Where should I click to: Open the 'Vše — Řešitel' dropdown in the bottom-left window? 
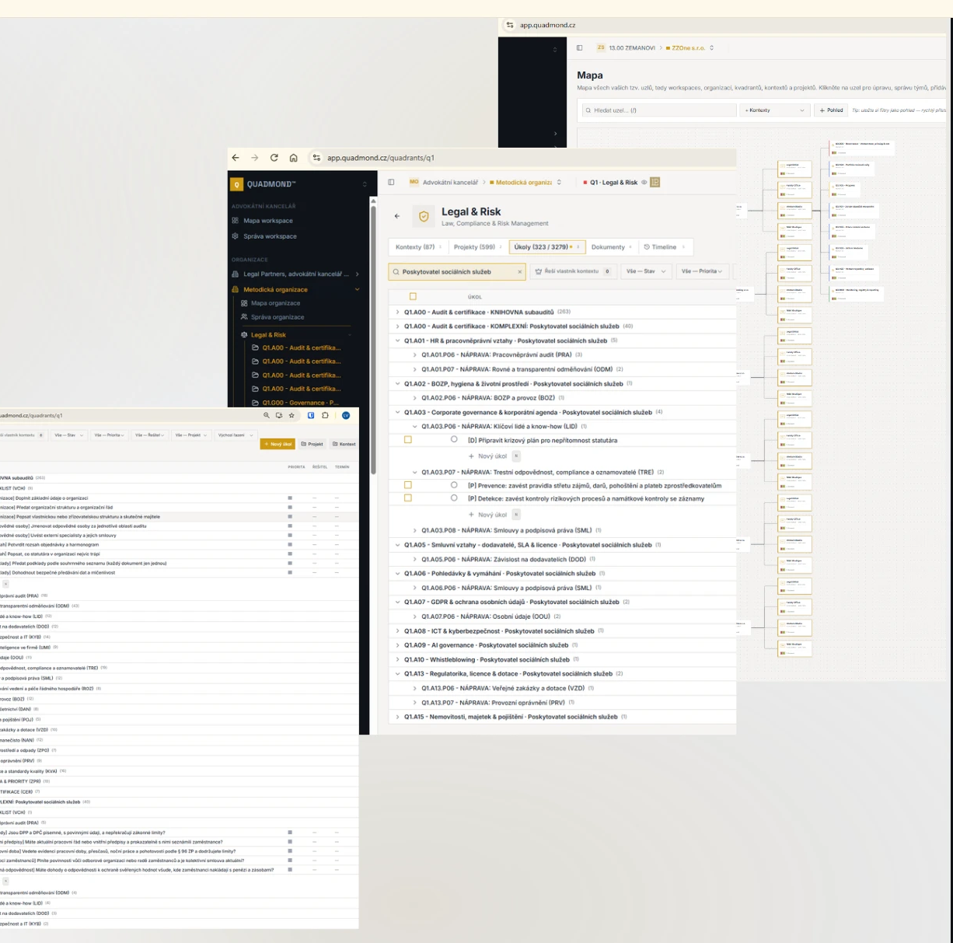pyautogui.click(x=150, y=435)
